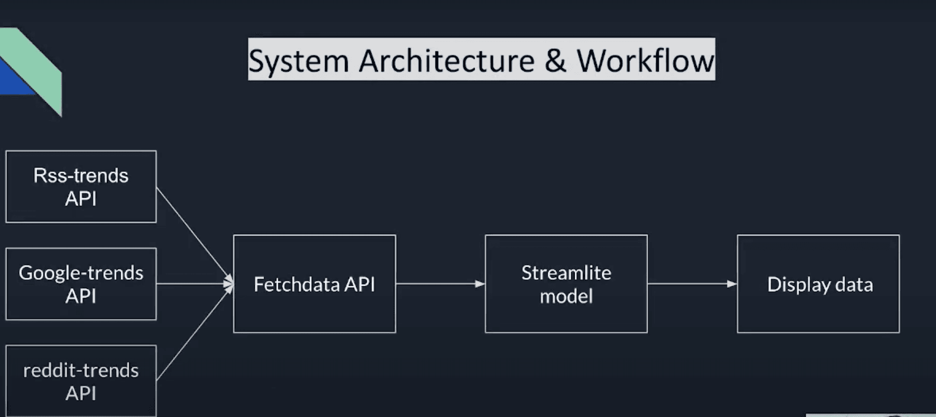
Task: Select the Display data box
Action: click(818, 284)
